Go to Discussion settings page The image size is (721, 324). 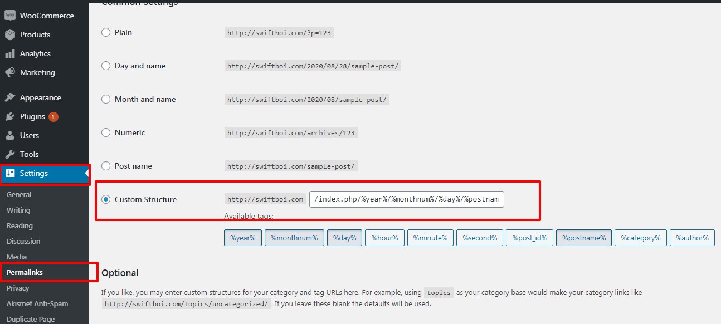(x=23, y=241)
